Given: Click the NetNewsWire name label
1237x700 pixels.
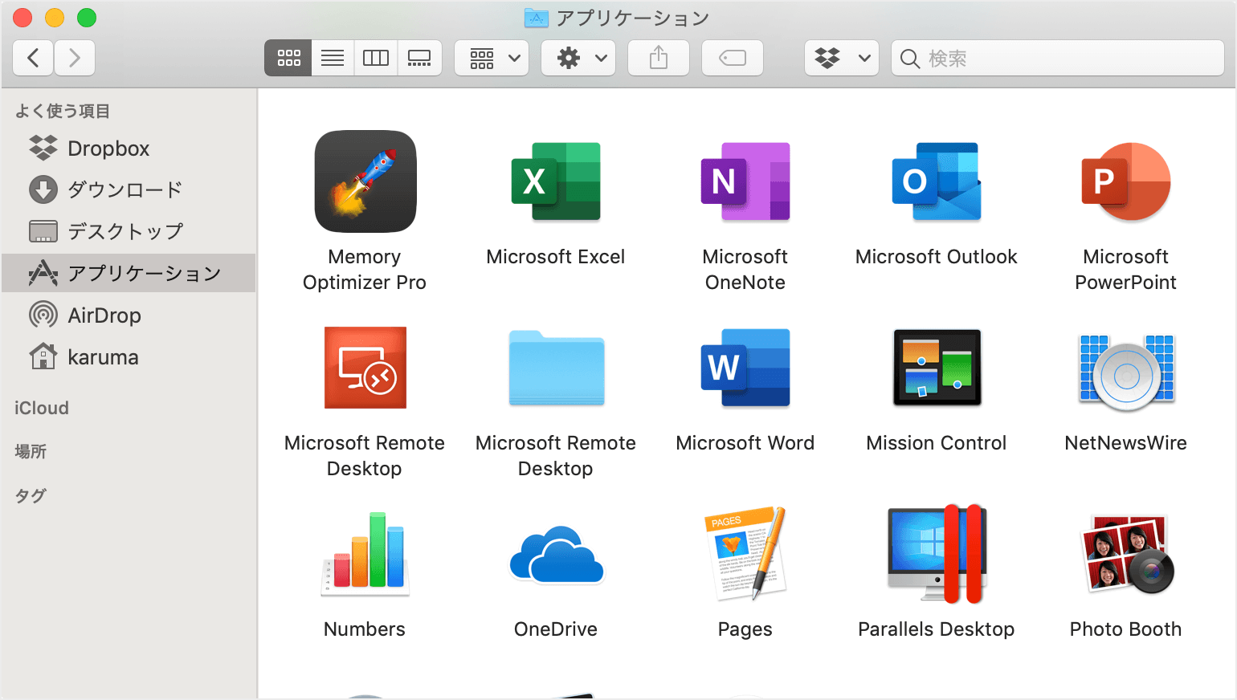Looking at the screenshot, I should [1126, 443].
